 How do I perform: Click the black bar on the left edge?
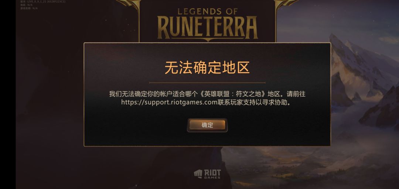(8, 94)
